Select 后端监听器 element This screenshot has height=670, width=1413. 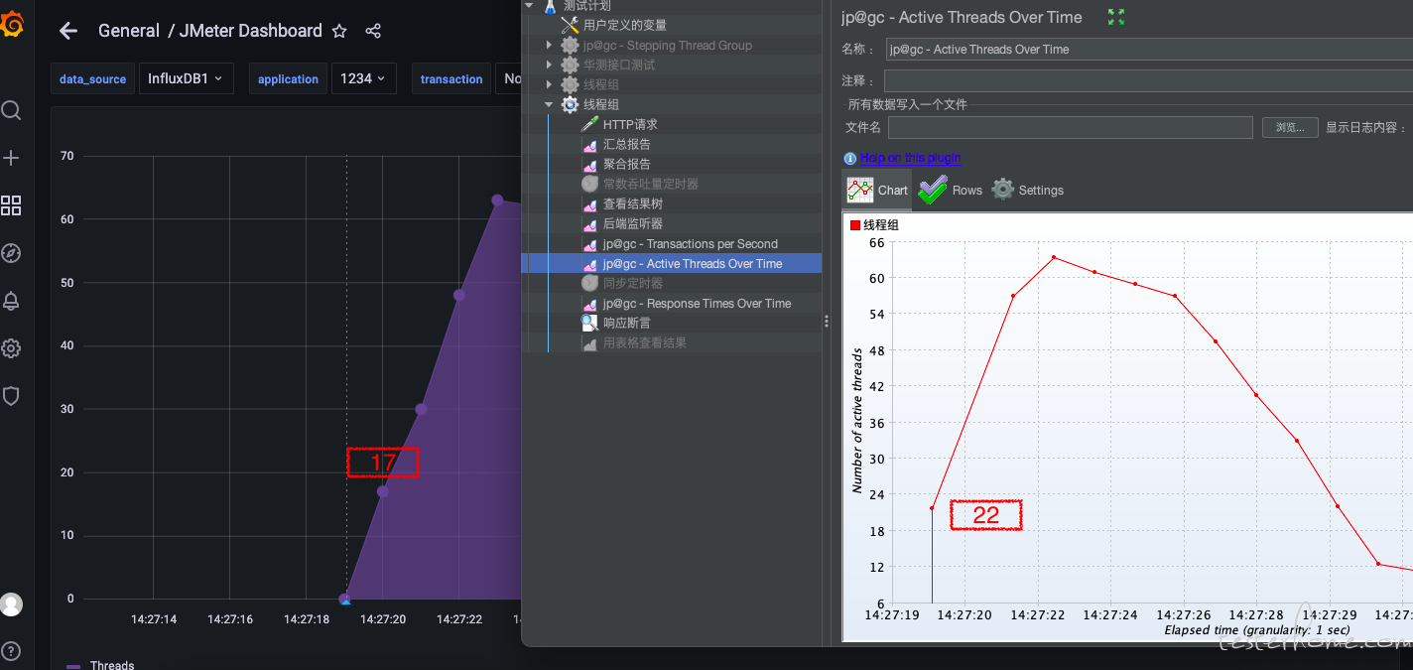pyautogui.click(x=633, y=223)
